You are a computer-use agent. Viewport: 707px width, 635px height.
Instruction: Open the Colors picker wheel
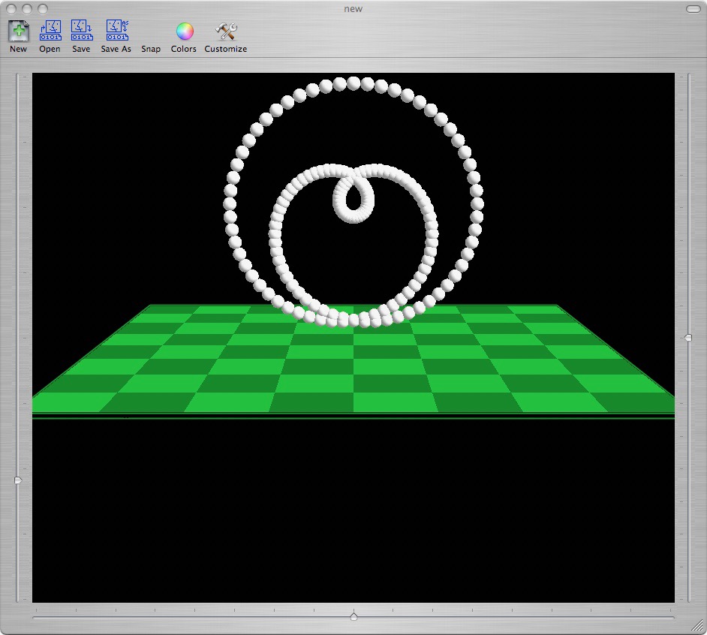185,31
